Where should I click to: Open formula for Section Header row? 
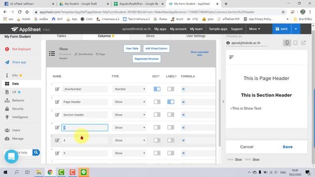(x=183, y=115)
